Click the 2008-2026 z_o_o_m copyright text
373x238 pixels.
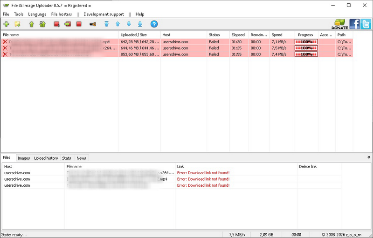tap(341, 235)
